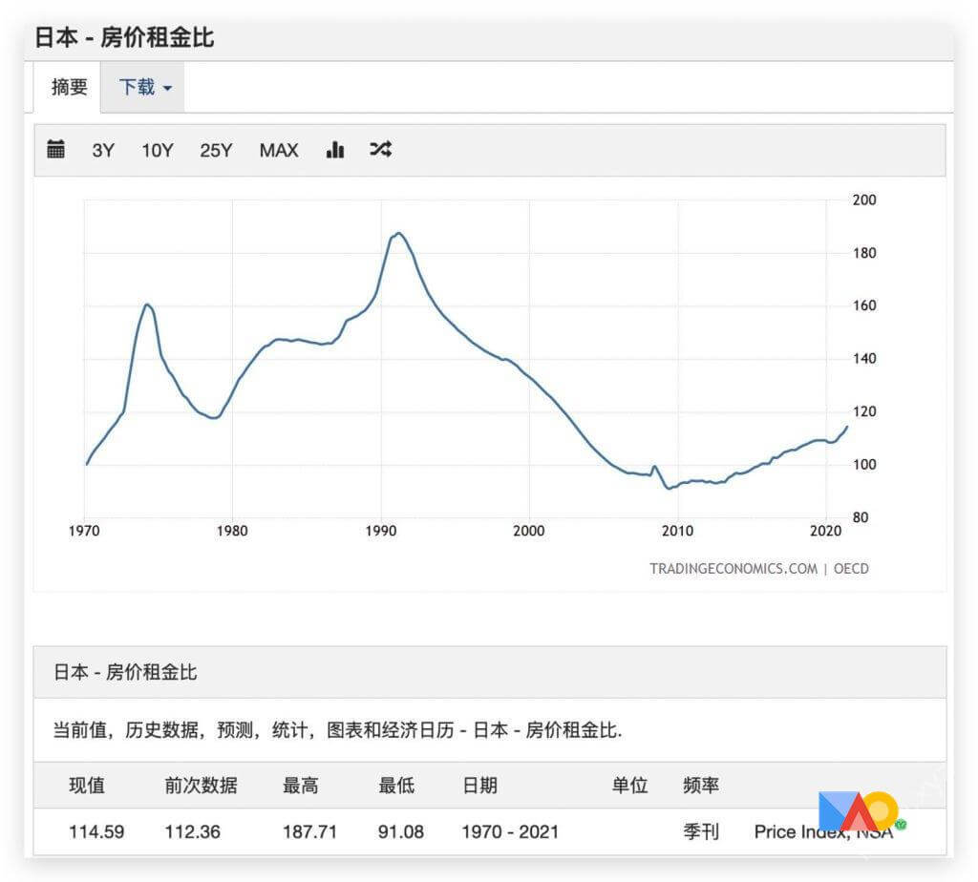Click the 1970 - 2021 date cell

510,831
